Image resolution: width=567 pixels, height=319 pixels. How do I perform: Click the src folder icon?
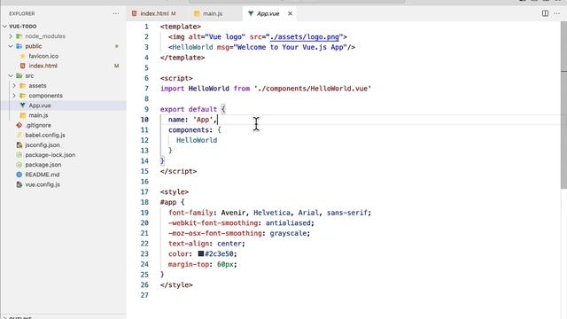(x=19, y=76)
